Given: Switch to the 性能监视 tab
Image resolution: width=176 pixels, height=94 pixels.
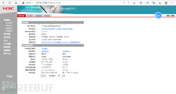Looking at the screenshot, I should (x=39, y=16).
